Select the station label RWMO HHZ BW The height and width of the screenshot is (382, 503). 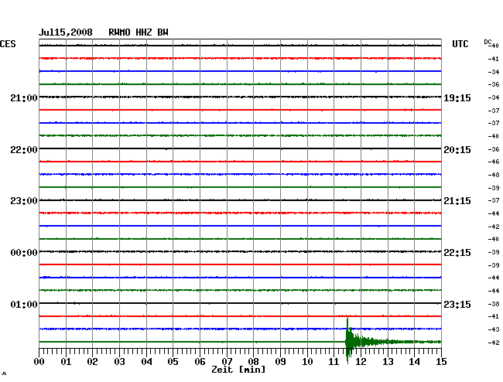[x=139, y=32]
